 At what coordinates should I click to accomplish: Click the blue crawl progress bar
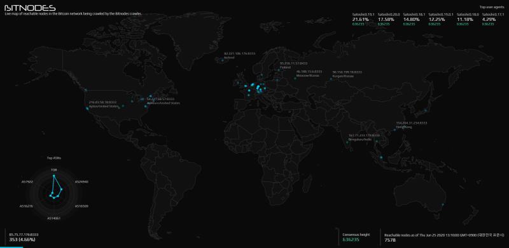coord(11,247)
